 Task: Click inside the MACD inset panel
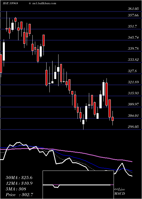pos(78,185)
